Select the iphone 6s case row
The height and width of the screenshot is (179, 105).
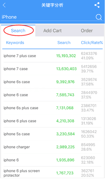click(52, 82)
